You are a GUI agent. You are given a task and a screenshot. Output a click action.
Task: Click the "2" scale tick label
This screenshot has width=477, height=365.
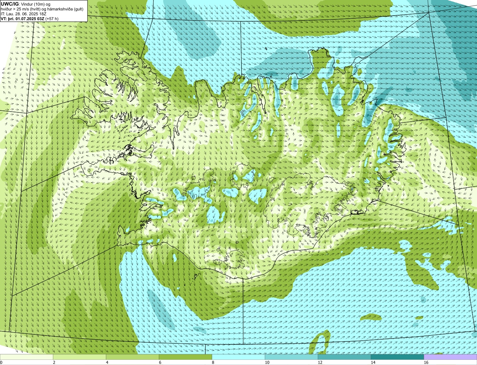[x=54, y=362]
